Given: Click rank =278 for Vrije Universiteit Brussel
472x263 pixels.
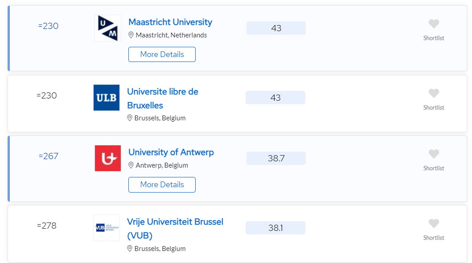Looking at the screenshot, I should pyautogui.click(x=47, y=226).
